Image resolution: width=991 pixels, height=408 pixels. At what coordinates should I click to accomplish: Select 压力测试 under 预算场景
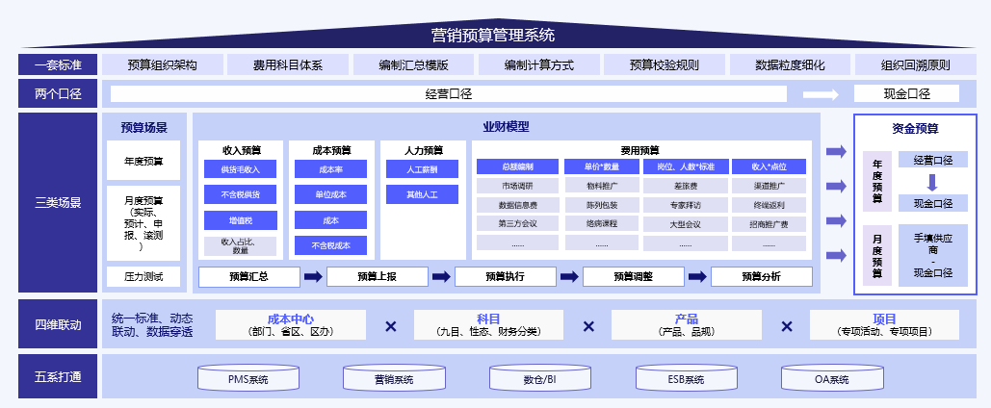[143, 276]
